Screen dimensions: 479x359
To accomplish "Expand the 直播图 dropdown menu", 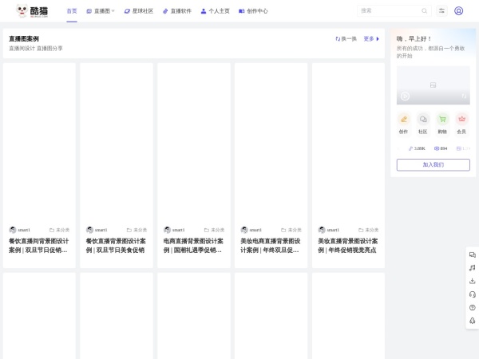I will [101, 11].
